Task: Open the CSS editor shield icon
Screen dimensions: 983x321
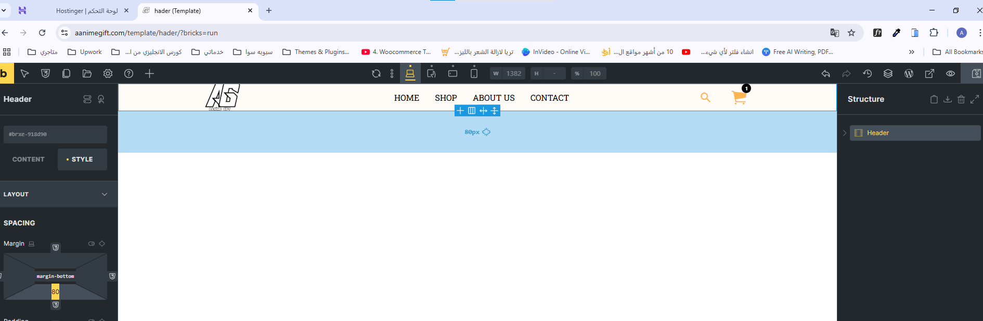Action: tap(46, 74)
